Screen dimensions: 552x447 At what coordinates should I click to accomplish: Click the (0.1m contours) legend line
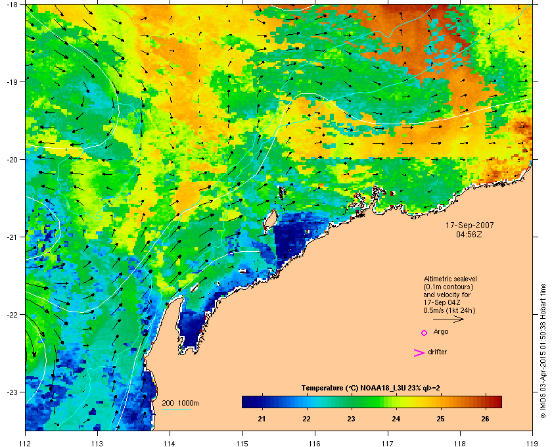tap(448, 287)
